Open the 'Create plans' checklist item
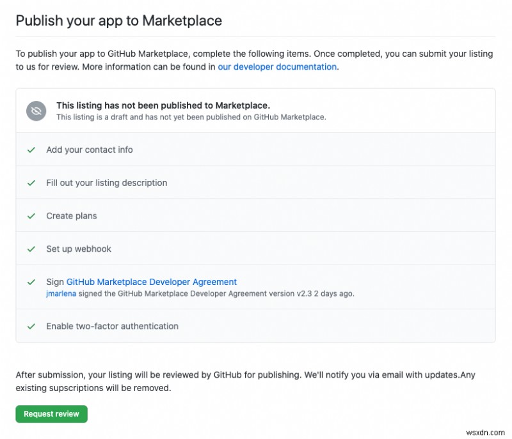Image resolution: width=512 pixels, height=439 pixels. [71, 215]
